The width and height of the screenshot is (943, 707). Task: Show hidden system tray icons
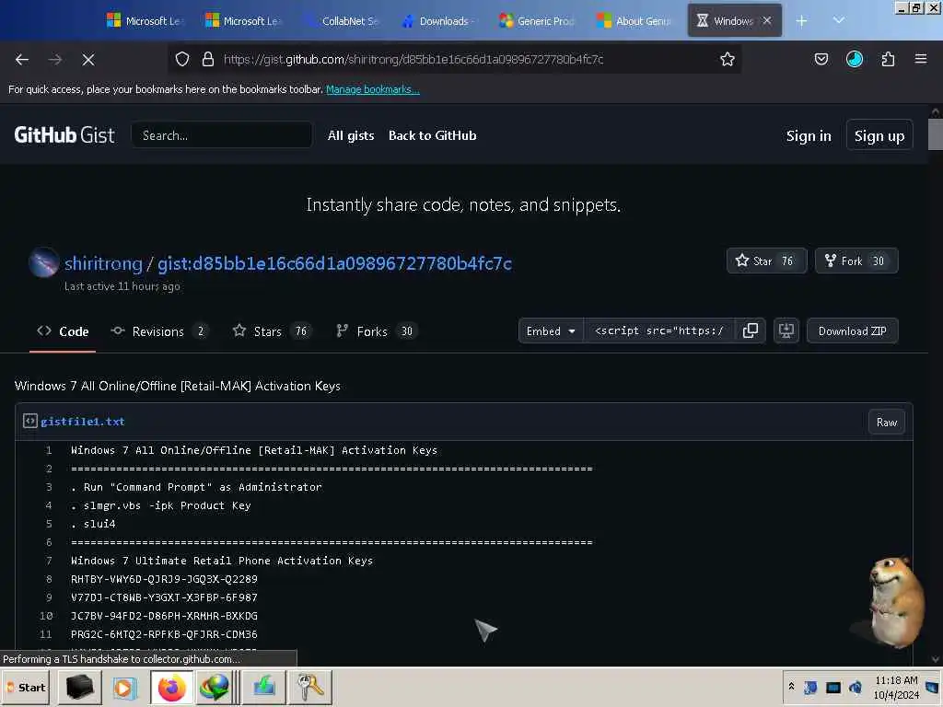pyautogui.click(x=791, y=687)
